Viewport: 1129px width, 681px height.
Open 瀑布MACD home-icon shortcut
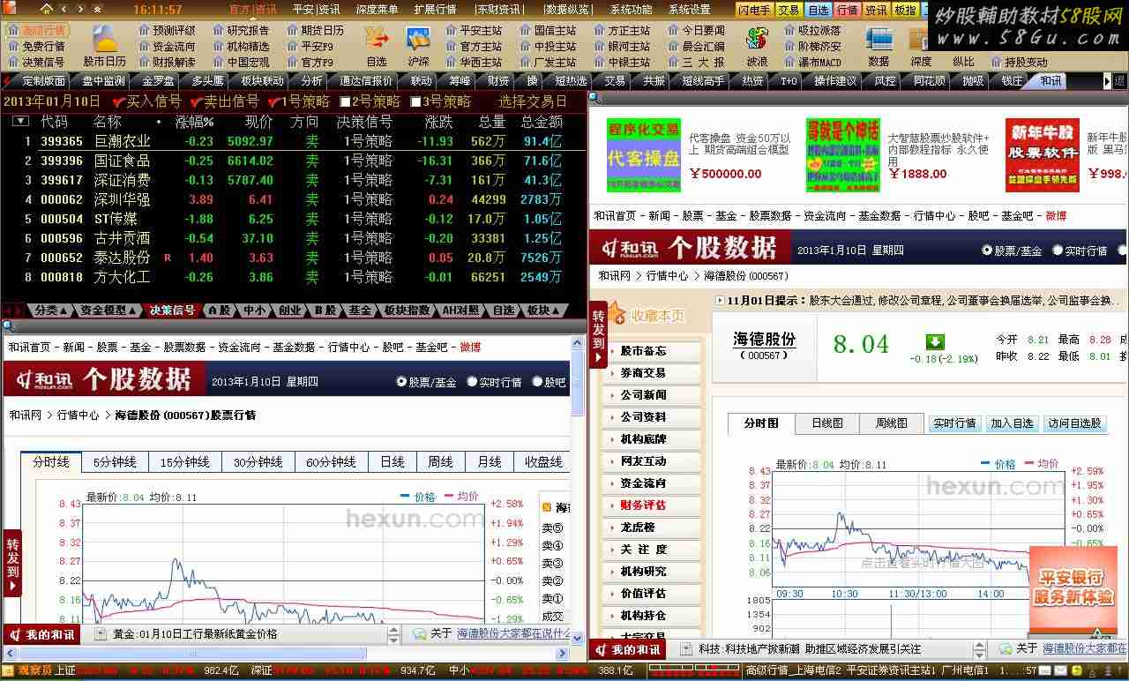(812, 62)
